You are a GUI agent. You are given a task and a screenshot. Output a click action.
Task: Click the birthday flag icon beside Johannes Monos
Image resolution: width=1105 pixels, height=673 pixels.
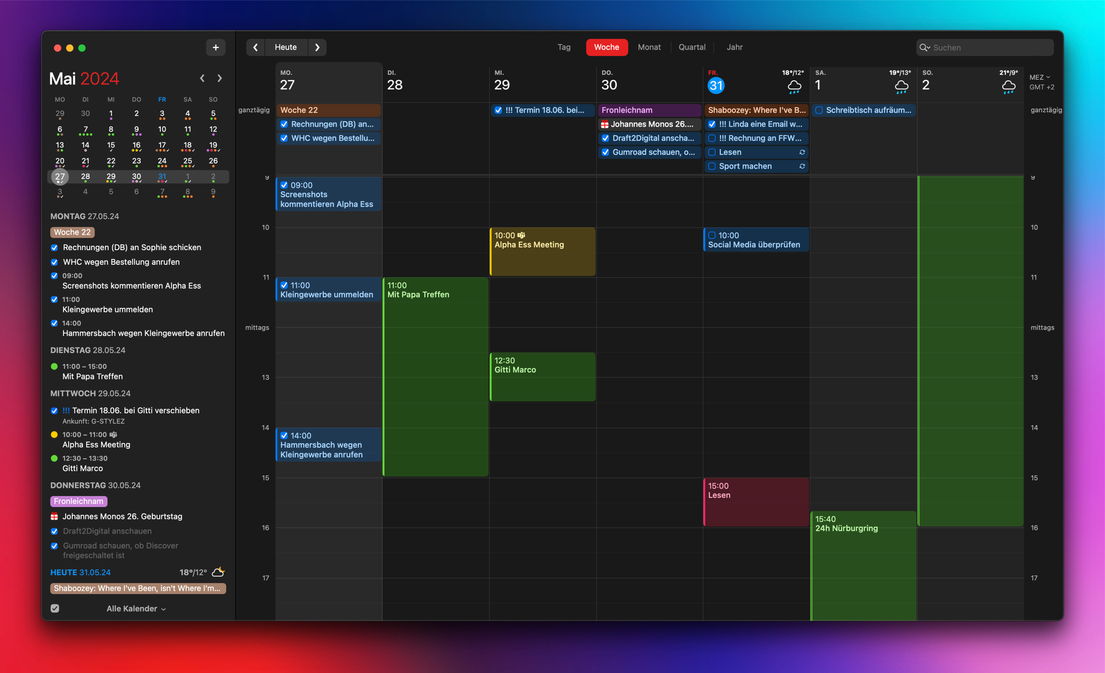(605, 124)
